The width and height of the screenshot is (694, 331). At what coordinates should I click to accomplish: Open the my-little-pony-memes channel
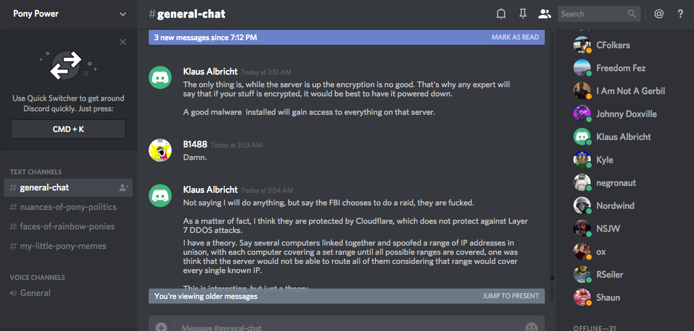63,246
